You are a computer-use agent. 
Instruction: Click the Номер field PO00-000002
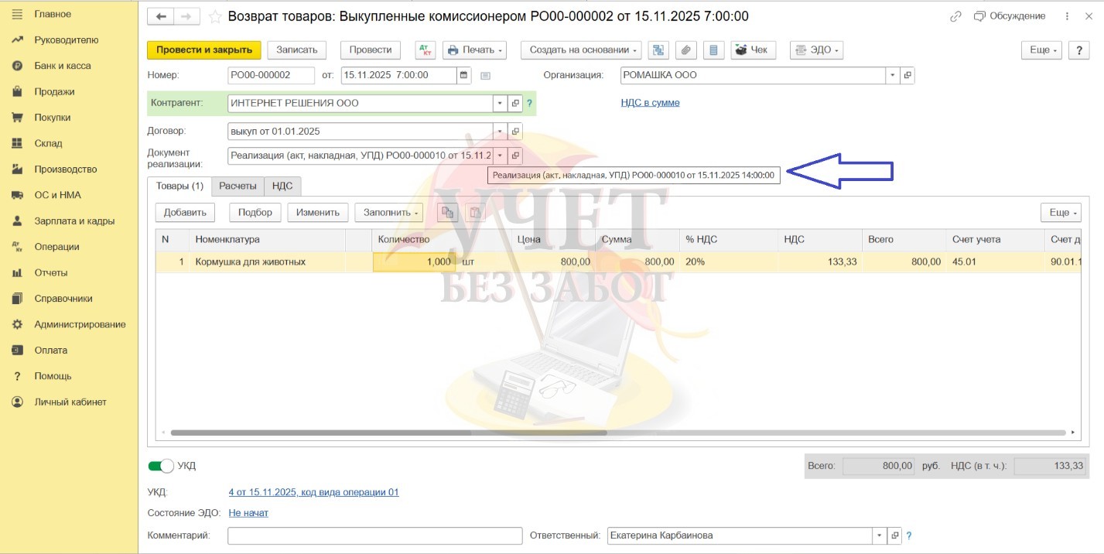(271, 75)
